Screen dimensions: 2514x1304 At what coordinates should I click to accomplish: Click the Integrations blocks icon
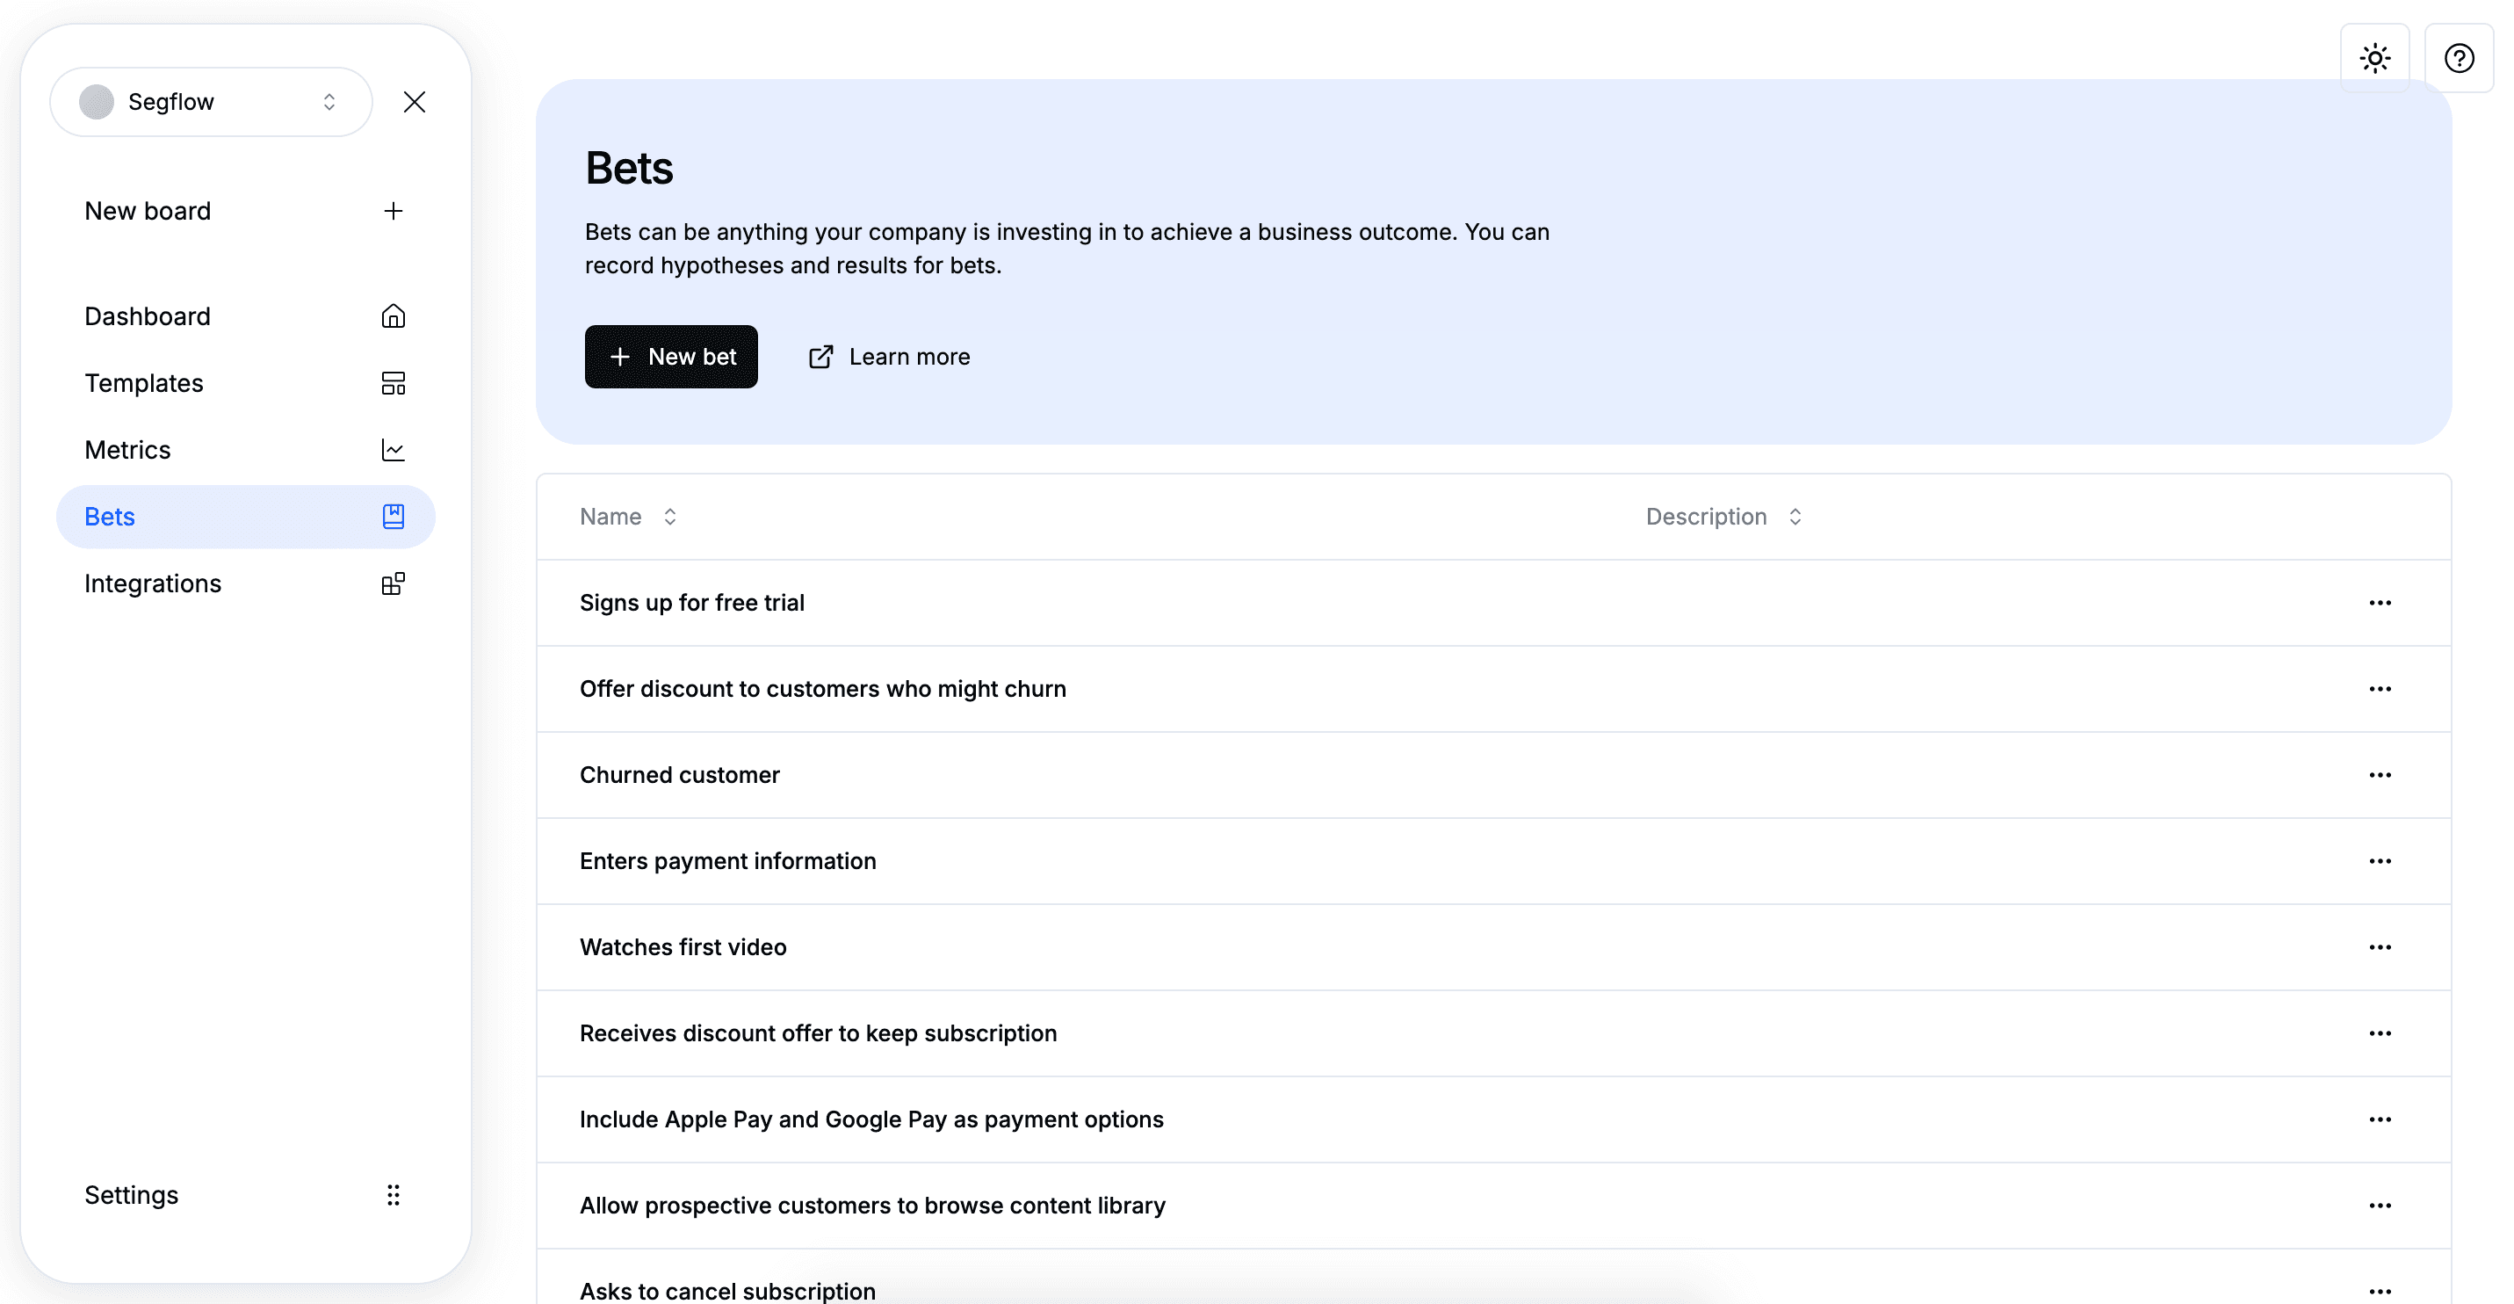pyautogui.click(x=394, y=583)
